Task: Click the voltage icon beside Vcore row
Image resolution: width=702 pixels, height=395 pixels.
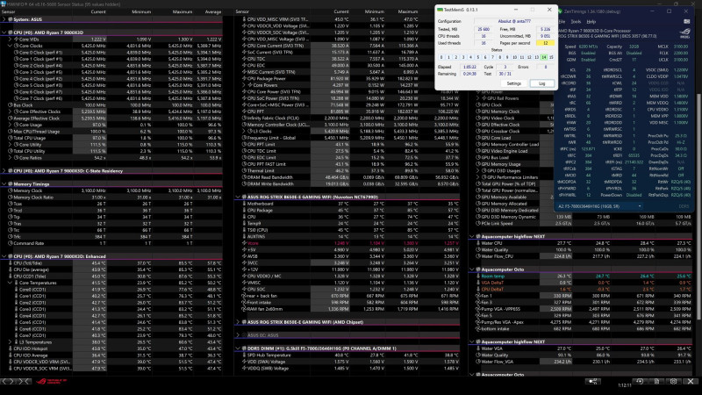Action: tap(244, 243)
